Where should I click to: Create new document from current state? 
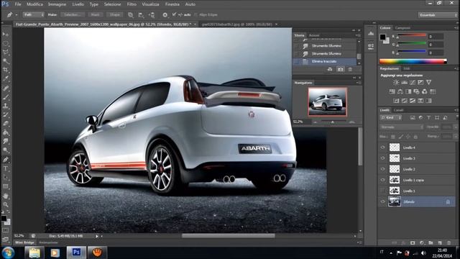[x=330, y=70]
